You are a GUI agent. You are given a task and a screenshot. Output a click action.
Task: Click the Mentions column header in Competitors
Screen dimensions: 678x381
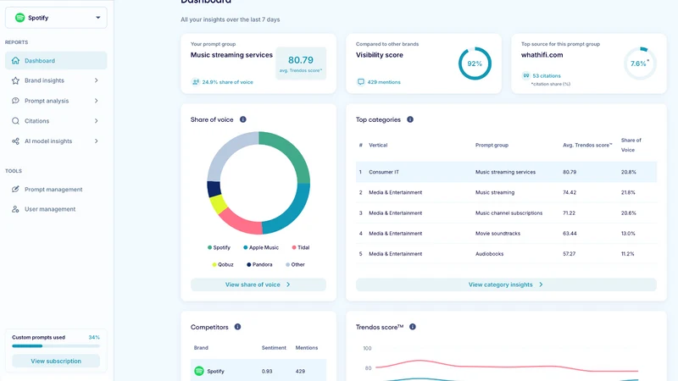pos(307,348)
